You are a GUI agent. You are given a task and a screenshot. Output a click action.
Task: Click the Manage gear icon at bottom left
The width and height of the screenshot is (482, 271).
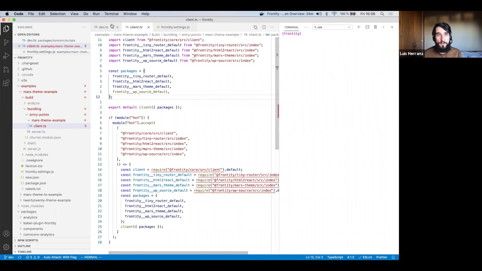click(x=6, y=247)
